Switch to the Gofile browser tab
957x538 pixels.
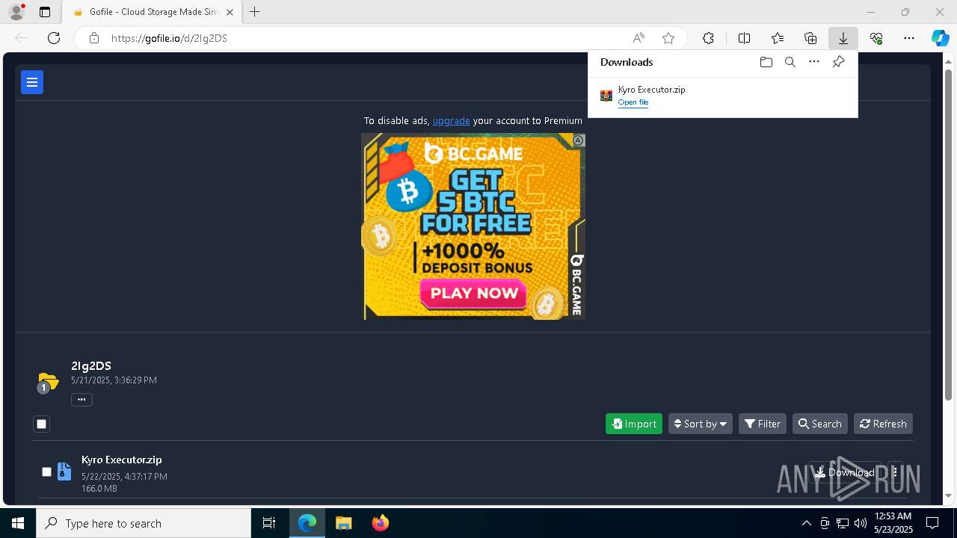(153, 12)
